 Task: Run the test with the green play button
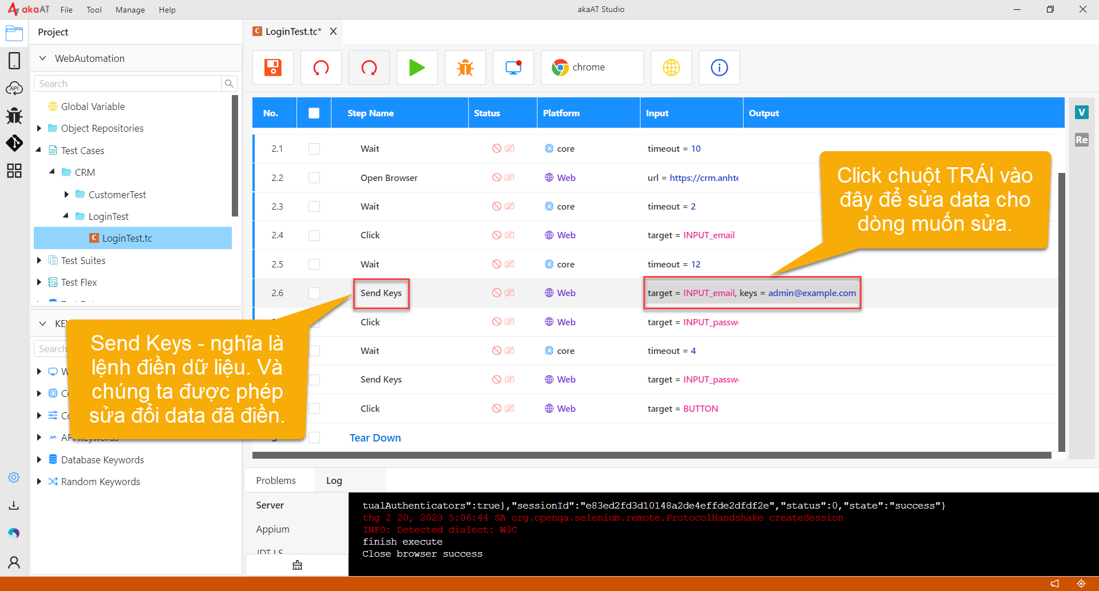point(417,68)
